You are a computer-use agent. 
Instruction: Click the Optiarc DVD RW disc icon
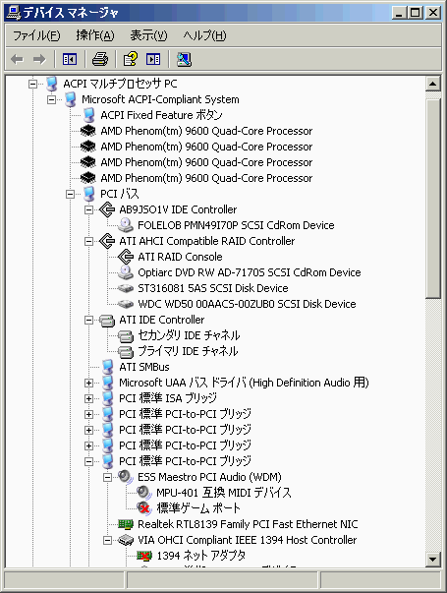point(126,272)
